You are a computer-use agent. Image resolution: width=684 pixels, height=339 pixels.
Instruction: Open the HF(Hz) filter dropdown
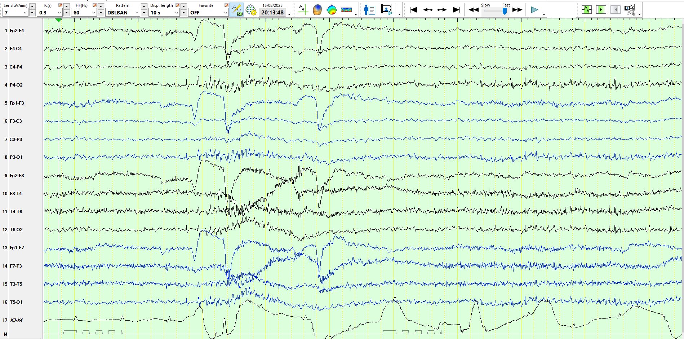tap(84, 13)
